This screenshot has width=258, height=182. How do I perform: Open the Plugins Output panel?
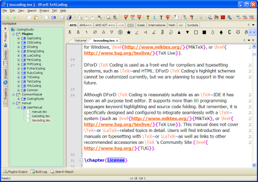coord(15,172)
